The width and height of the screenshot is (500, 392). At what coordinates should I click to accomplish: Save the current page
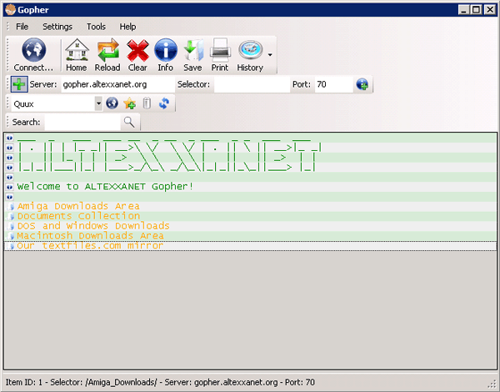(x=192, y=52)
